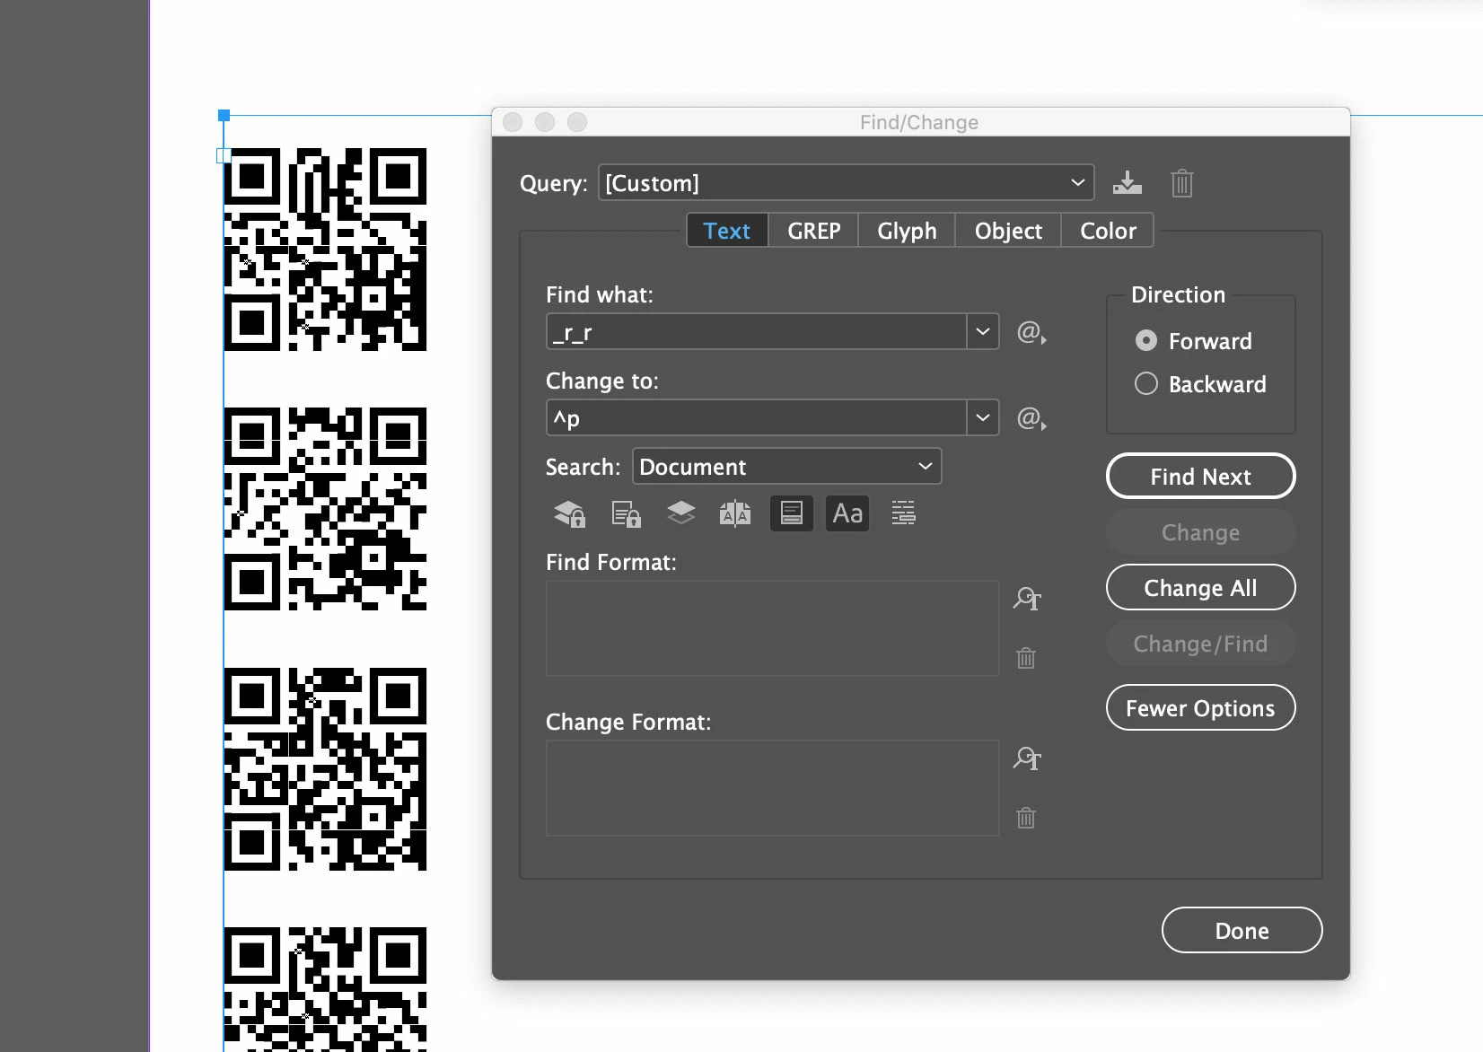Switch to the GREP tab
This screenshot has height=1052, width=1483.
(813, 231)
